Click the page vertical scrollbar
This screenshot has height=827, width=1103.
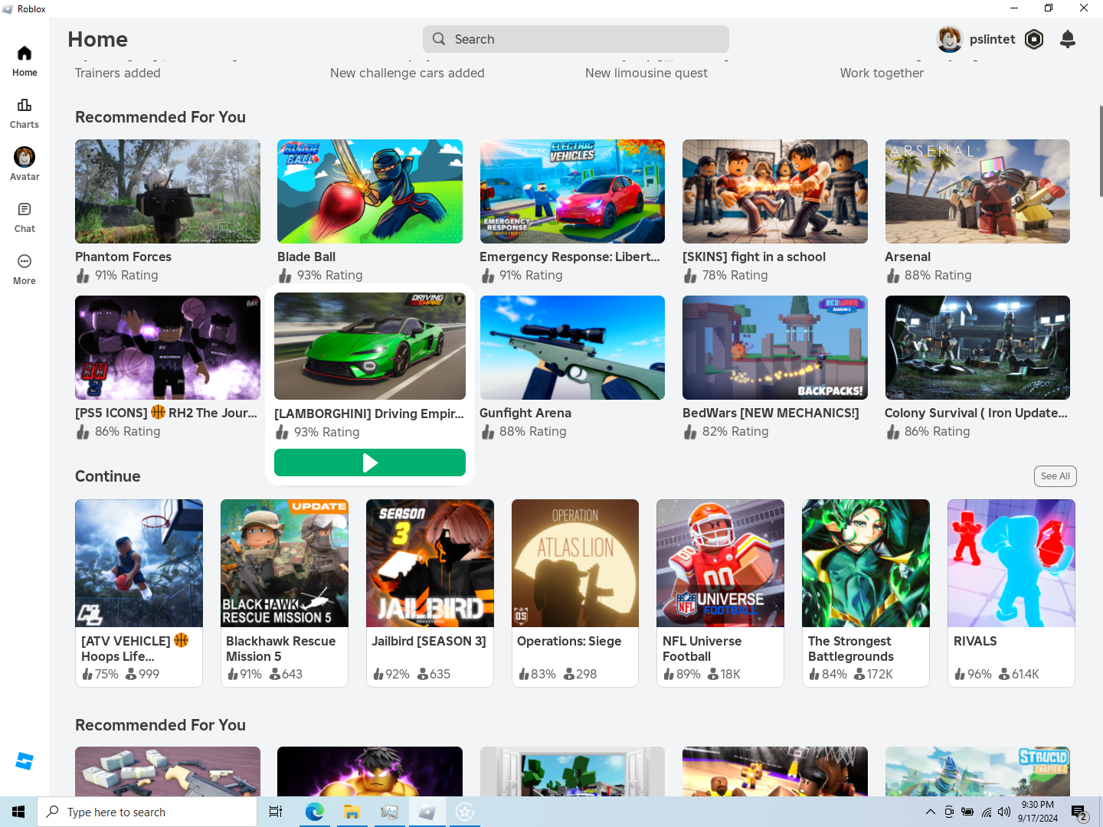click(1101, 151)
